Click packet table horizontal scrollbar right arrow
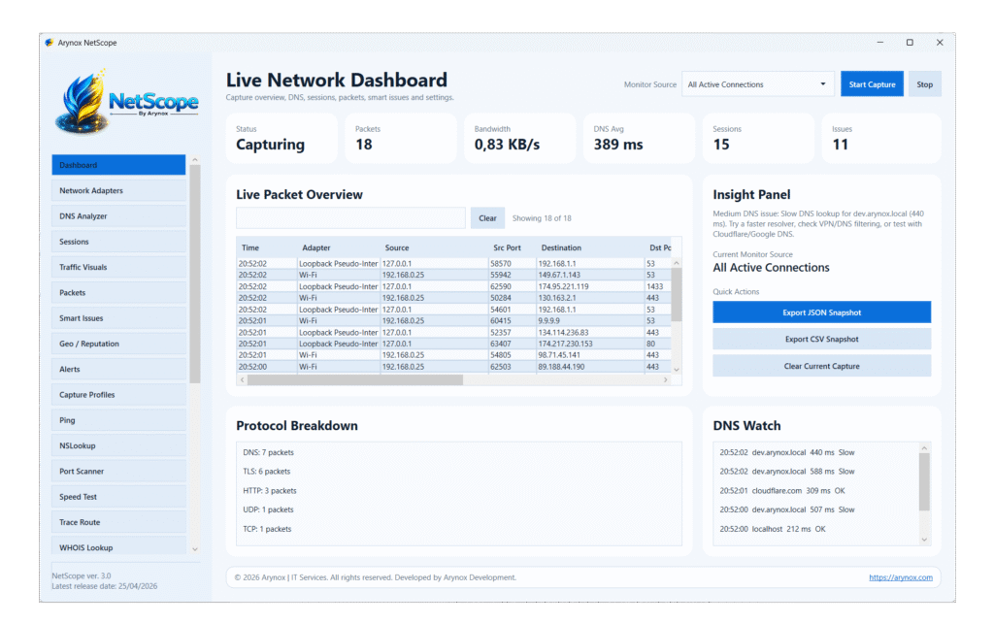 click(666, 380)
